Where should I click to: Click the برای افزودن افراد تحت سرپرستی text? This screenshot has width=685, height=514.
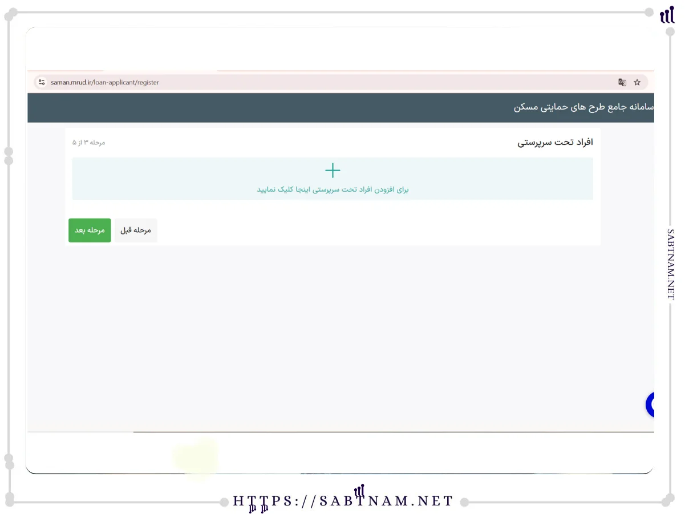[x=333, y=189]
